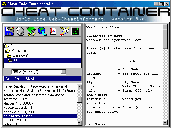The height and width of the screenshot is (128, 171).
Task: Select NASCAR Racing 3.txt
Action: (40, 112)
